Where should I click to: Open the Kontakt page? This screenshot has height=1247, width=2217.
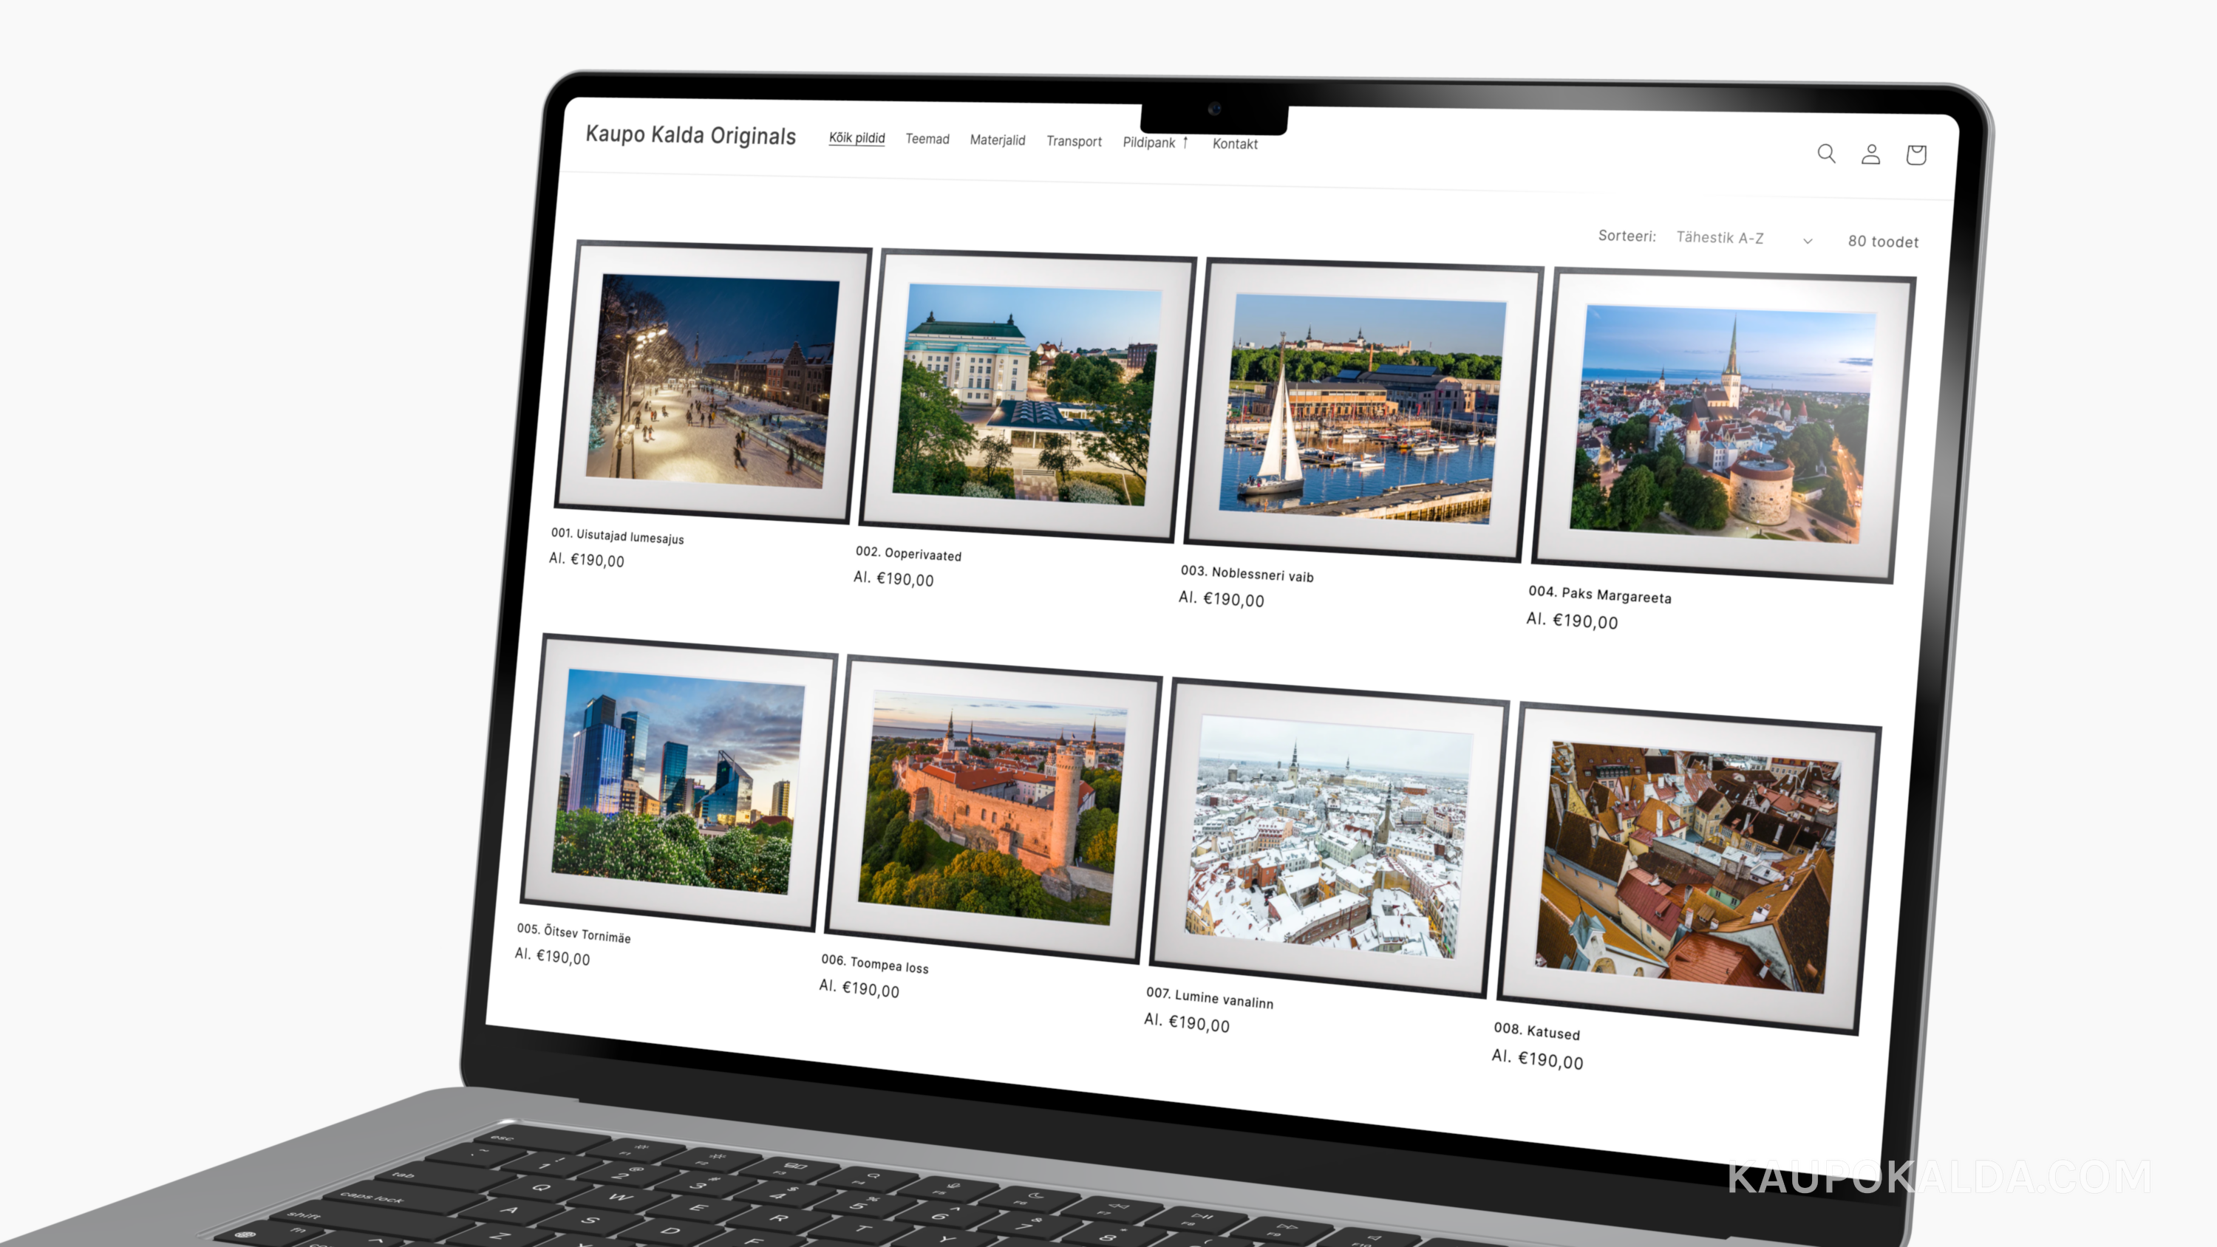click(x=1234, y=144)
